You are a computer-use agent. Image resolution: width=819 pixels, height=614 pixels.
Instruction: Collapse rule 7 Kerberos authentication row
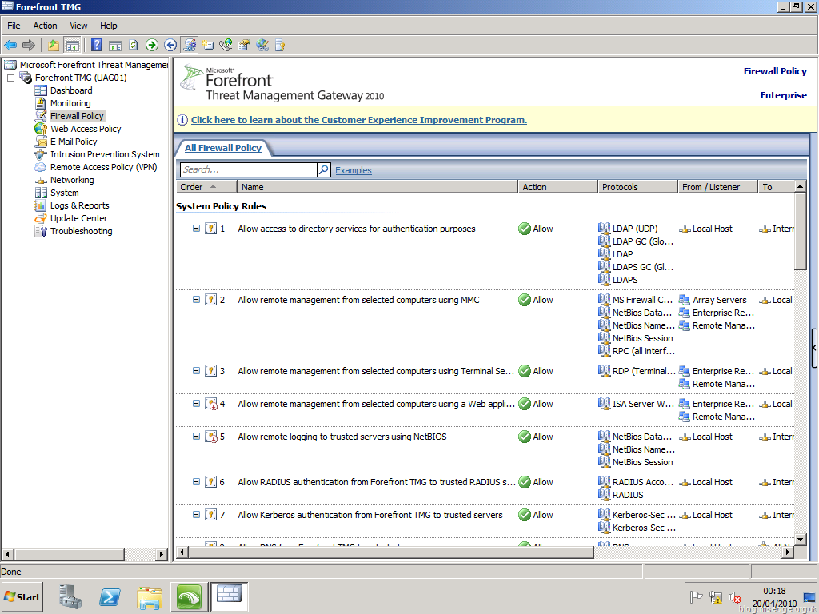(197, 515)
